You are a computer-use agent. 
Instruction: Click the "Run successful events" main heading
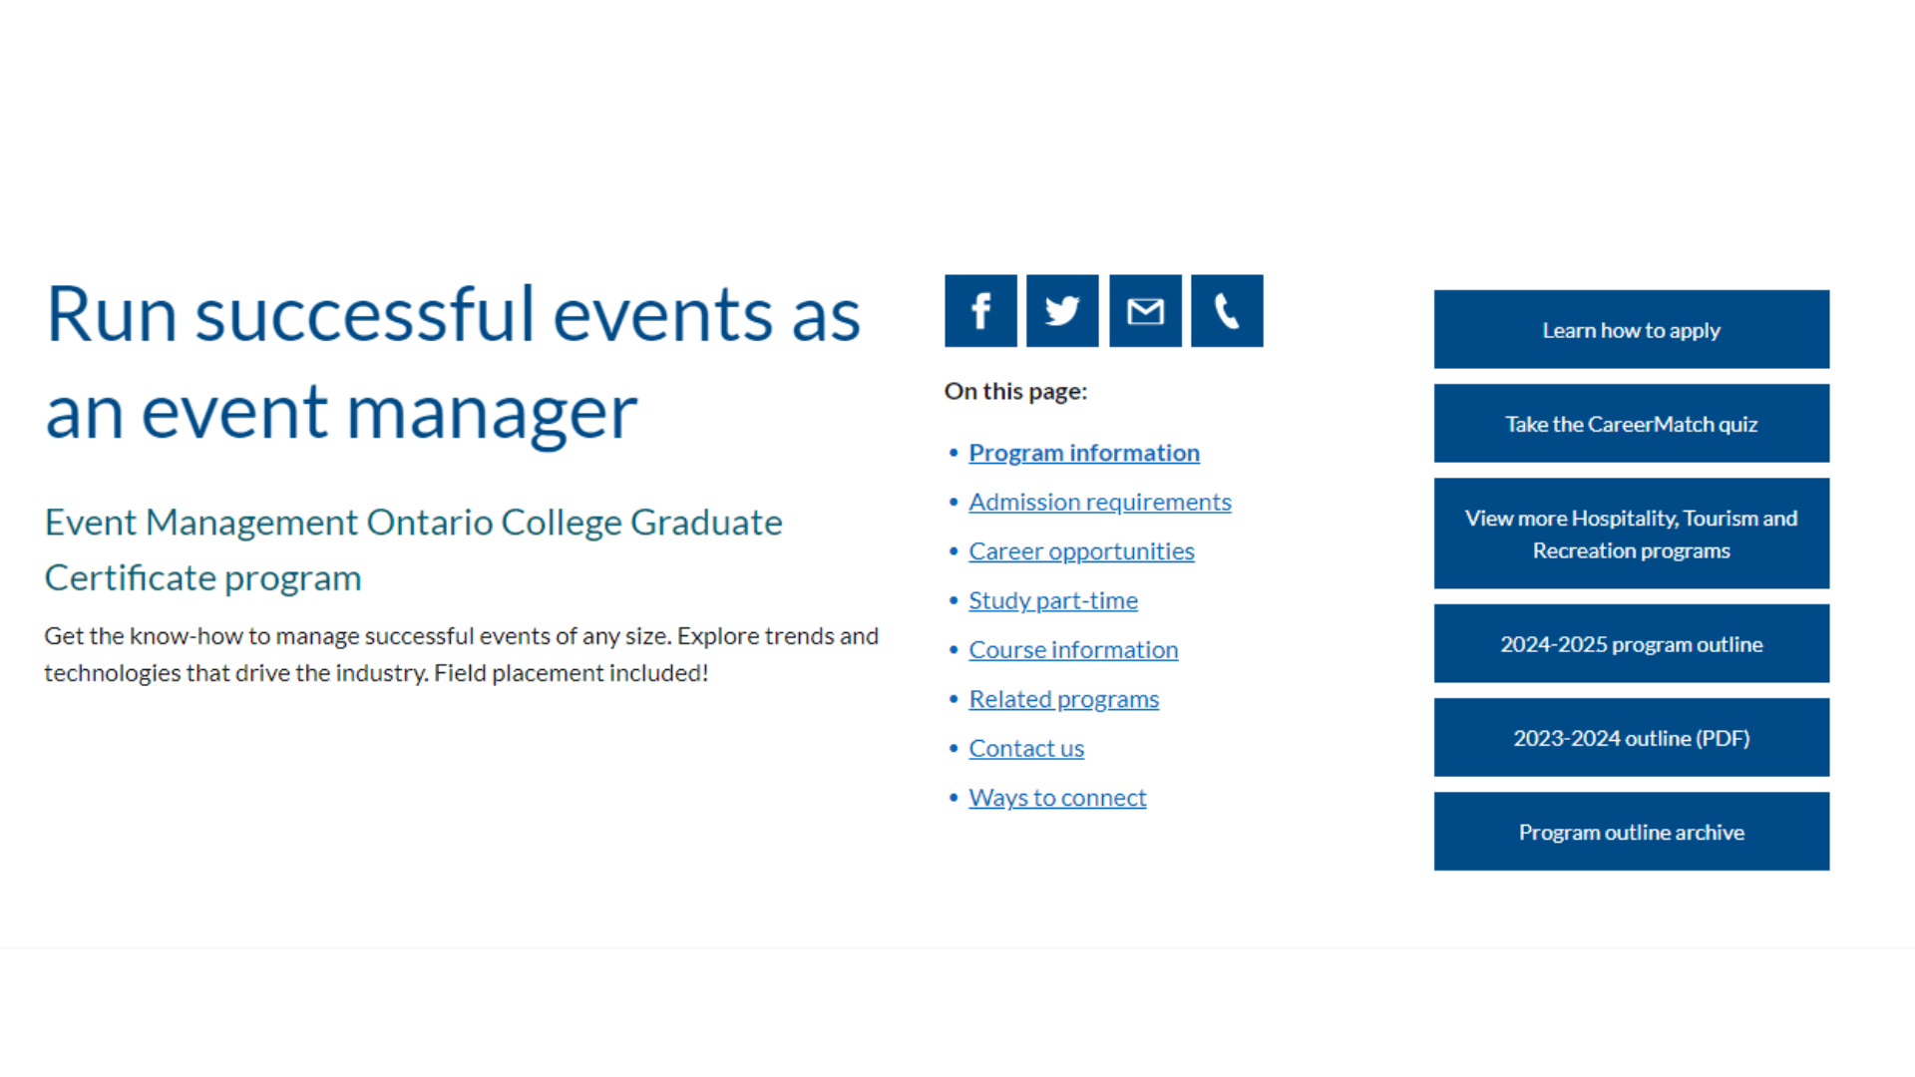(x=452, y=361)
